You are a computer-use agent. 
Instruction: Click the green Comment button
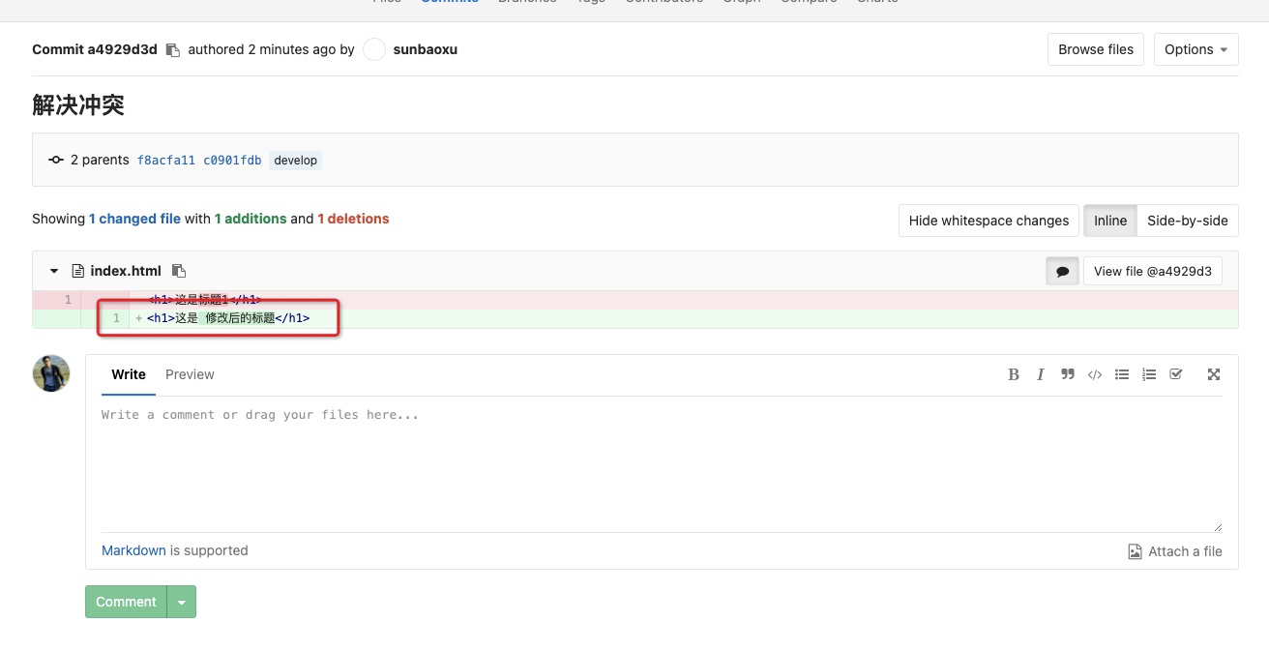[x=126, y=602]
